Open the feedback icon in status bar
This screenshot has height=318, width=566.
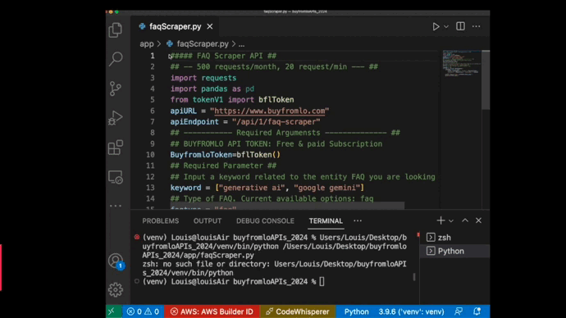(x=459, y=311)
